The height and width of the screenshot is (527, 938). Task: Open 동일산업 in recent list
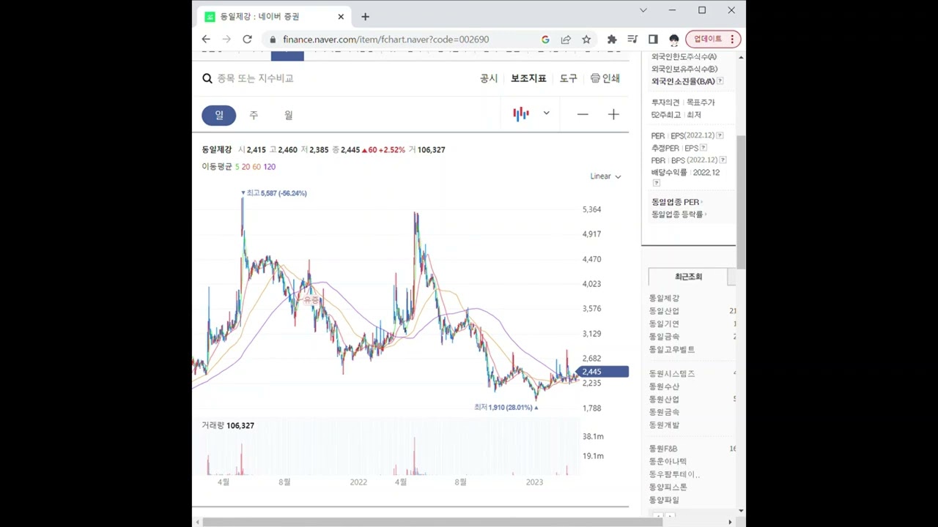click(x=664, y=311)
